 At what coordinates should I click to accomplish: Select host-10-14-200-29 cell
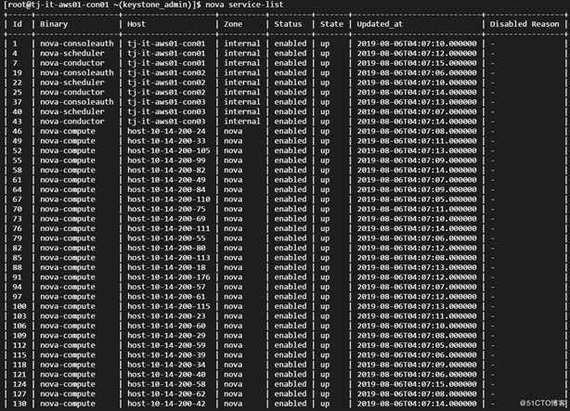166,336
